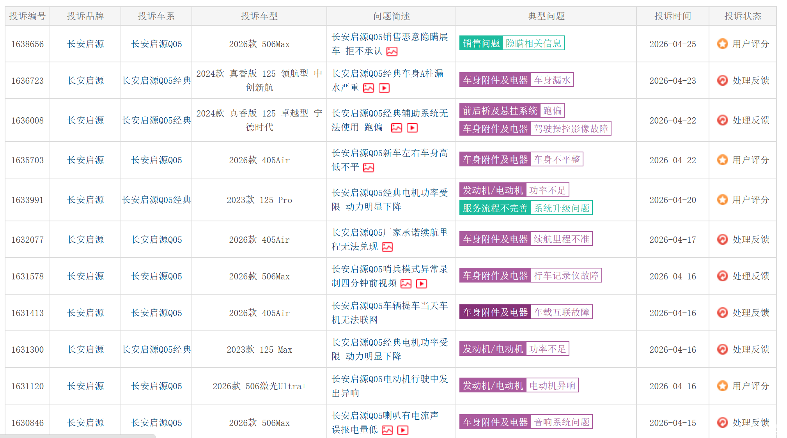
Task: Click 处理反馈 status icon for complaint 1631578
Action: pos(723,276)
